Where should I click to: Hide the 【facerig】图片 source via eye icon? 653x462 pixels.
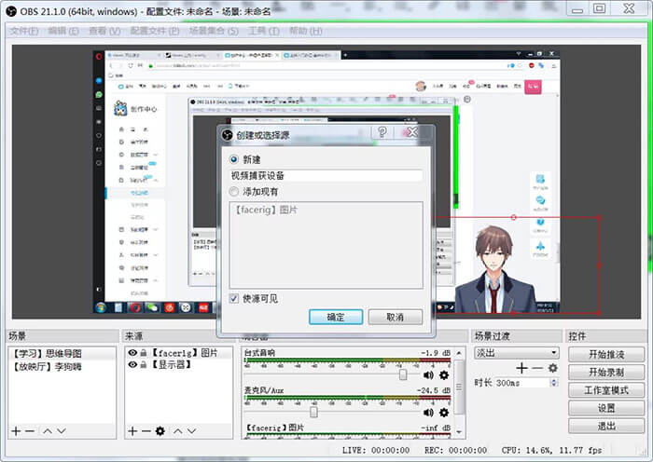132,353
